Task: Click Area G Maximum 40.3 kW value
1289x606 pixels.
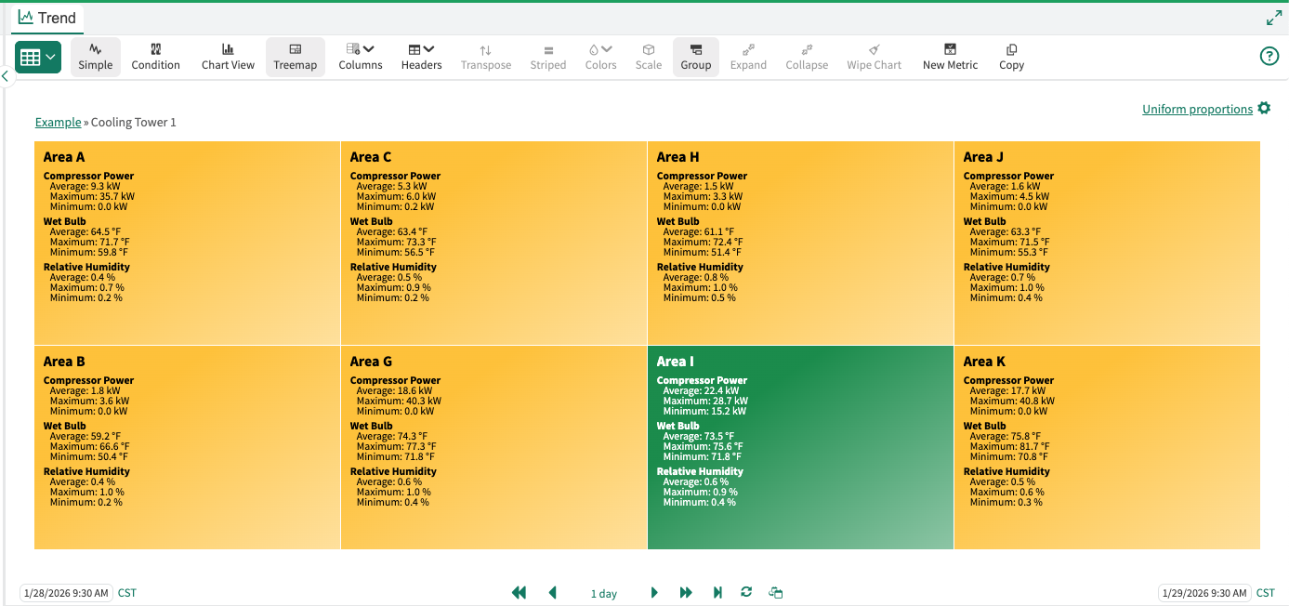Action: (399, 401)
